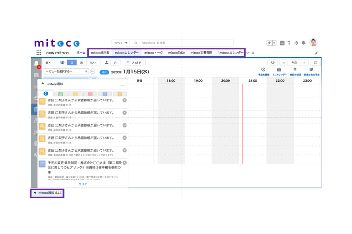Click the sidebar bell icon with badge 14
Viewport: 352px width, 234px height.
tap(36, 64)
